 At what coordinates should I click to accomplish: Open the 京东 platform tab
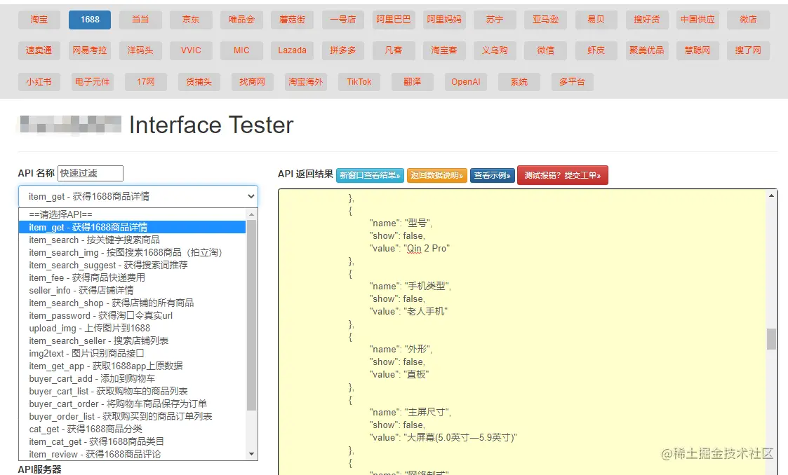(x=191, y=20)
